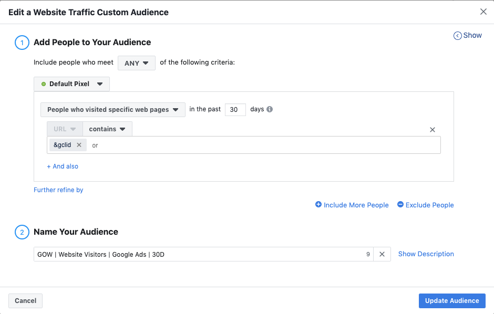Click the audience name text field
This screenshot has height=314, width=494.
pyautogui.click(x=184, y=254)
